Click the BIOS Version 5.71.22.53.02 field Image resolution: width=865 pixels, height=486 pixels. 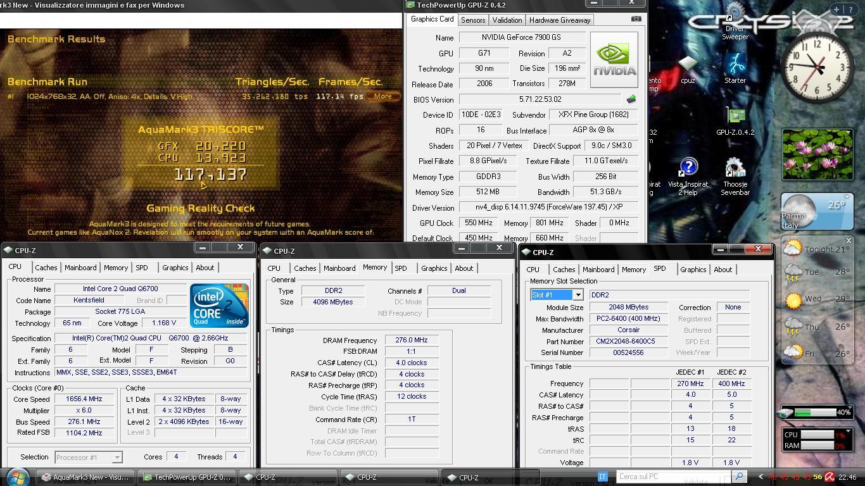[540, 99]
